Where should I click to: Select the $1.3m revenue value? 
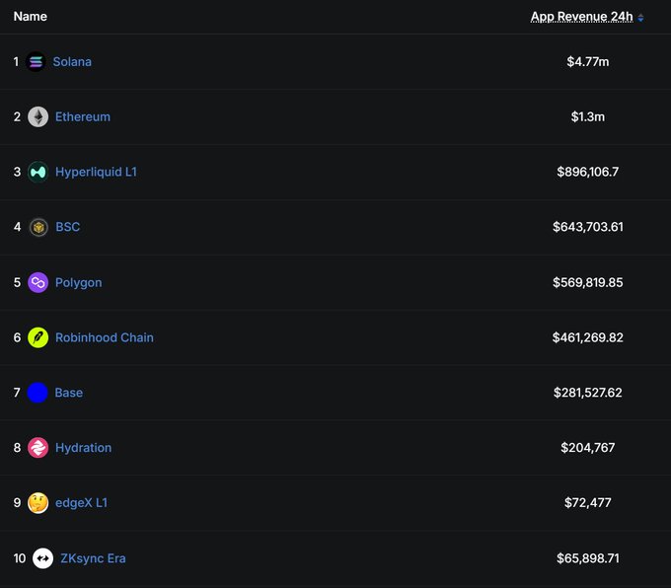coord(587,116)
